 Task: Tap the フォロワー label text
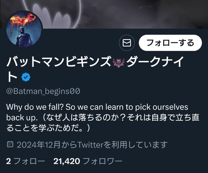tap(102, 161)
